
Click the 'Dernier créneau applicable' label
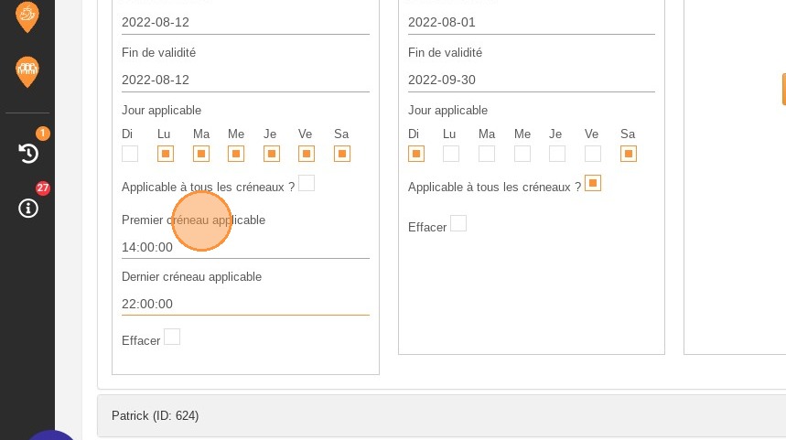pyautogui.click(x=191, y=276)
